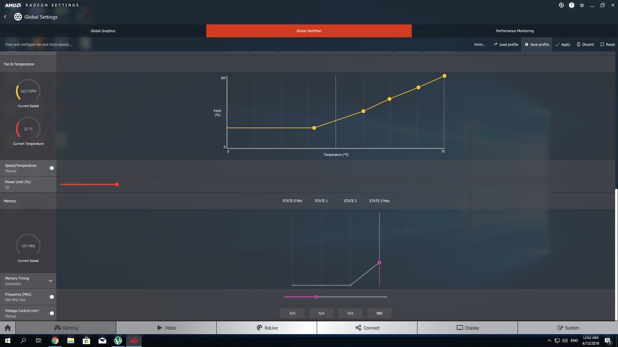Open the help question mark icon
The height and width of the screenshot is (347, 618).
(x=572, y=5)
